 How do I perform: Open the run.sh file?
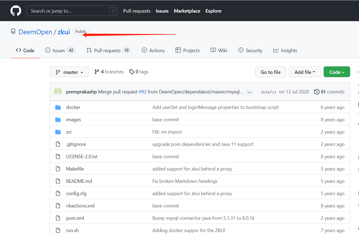(72, 230)
